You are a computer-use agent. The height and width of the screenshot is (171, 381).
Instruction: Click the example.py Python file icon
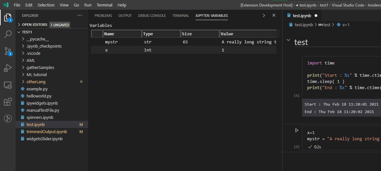coord(23,89)
